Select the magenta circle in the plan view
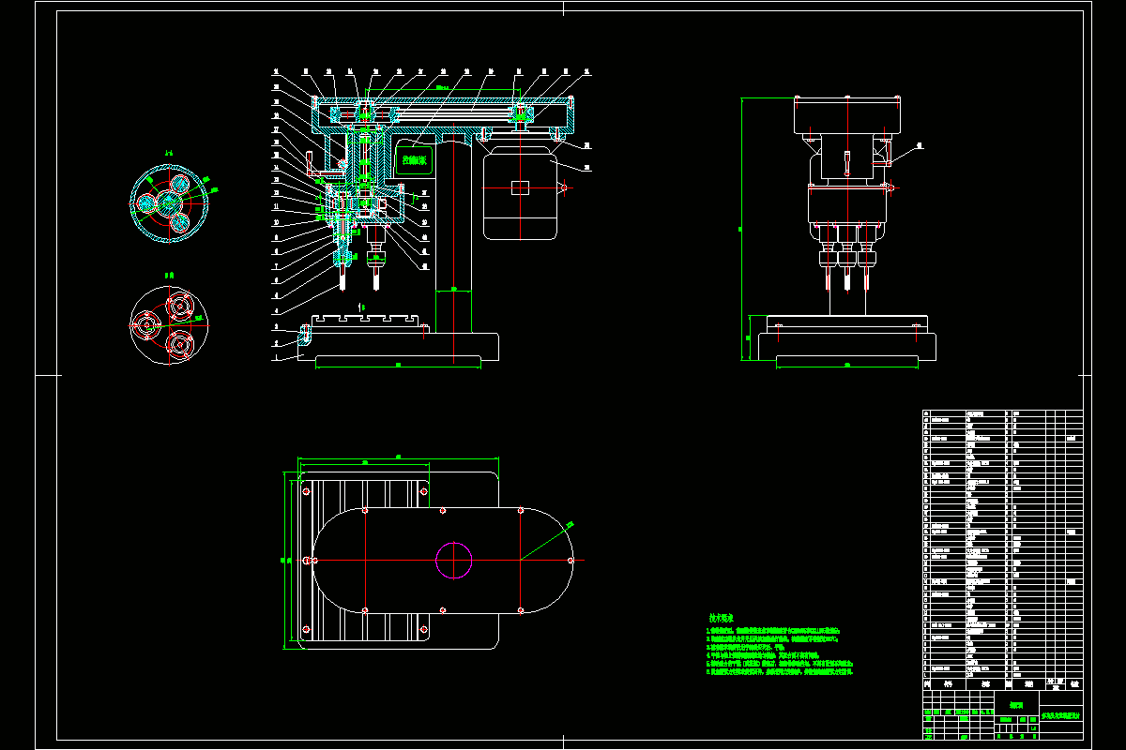Screen dimensions: 1126x750 (453, 561)
